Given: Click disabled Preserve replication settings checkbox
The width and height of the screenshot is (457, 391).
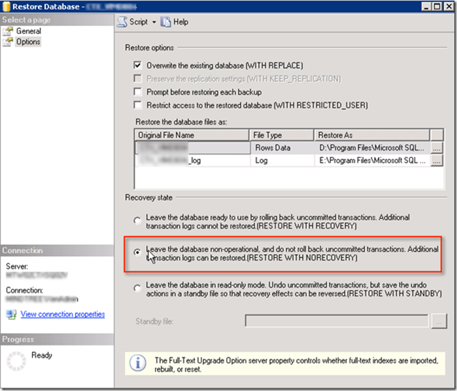Looking at the screenshot, I should [x=138, y=79].
